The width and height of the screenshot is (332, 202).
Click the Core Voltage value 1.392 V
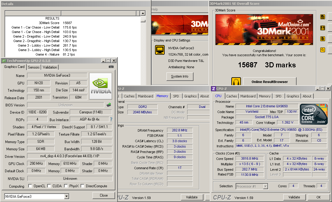click(x=287, y=122)
